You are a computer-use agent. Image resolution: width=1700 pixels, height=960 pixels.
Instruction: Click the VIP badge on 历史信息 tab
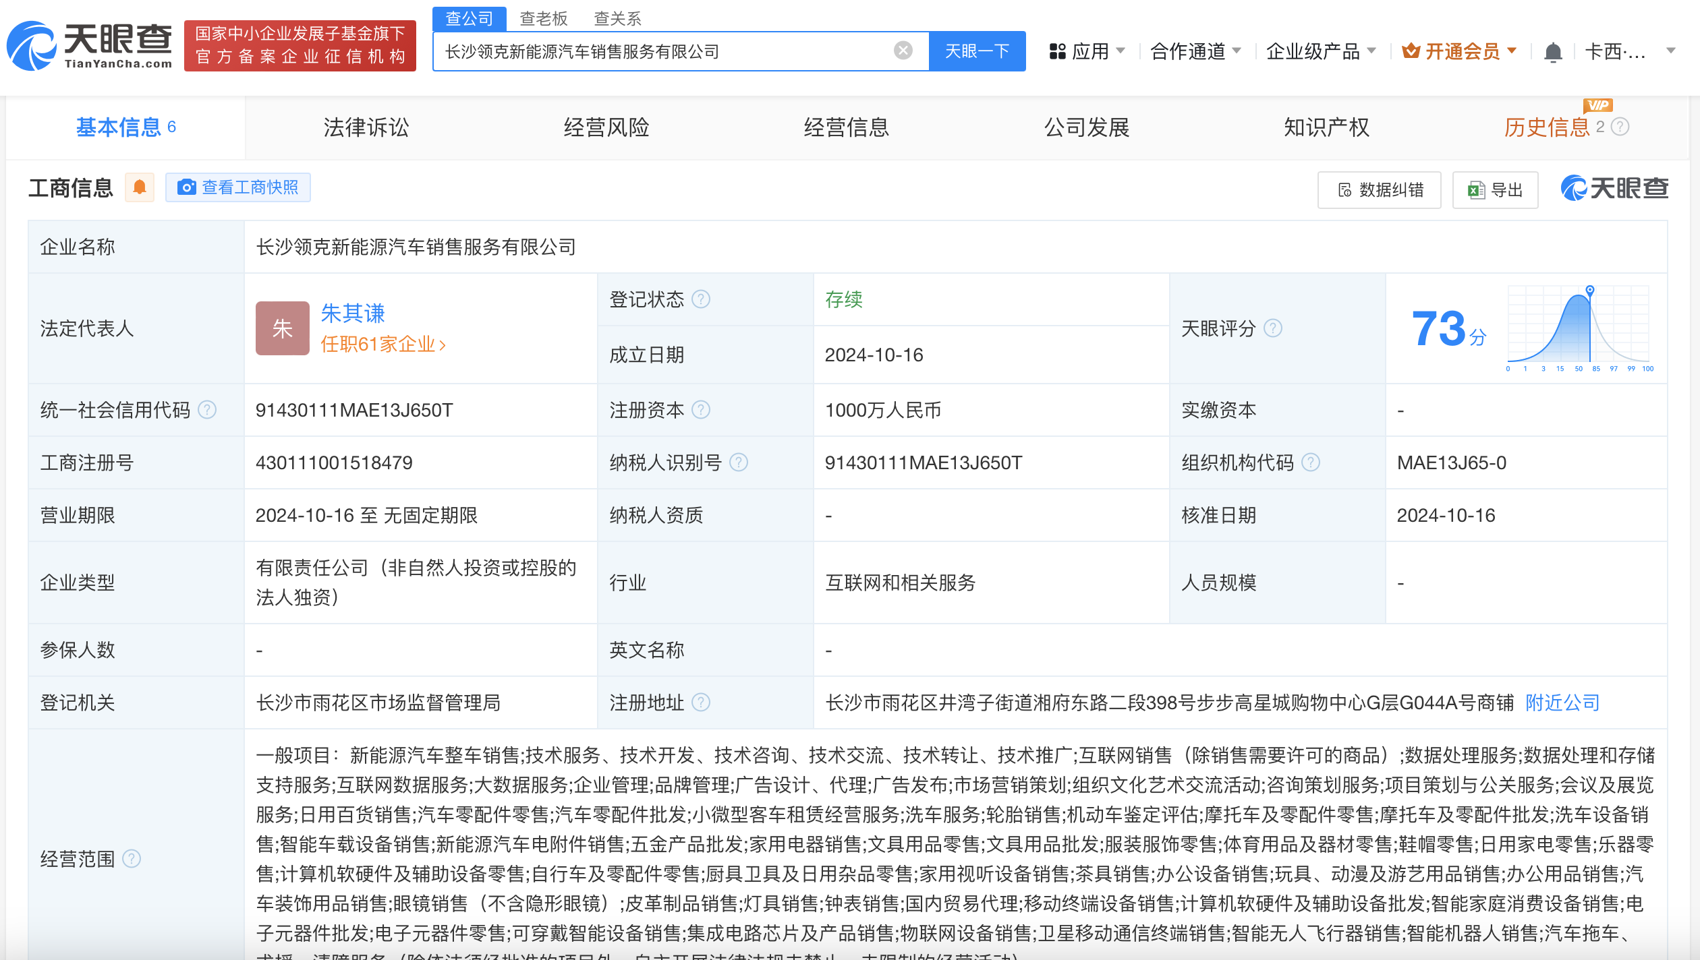(1596, 106)
